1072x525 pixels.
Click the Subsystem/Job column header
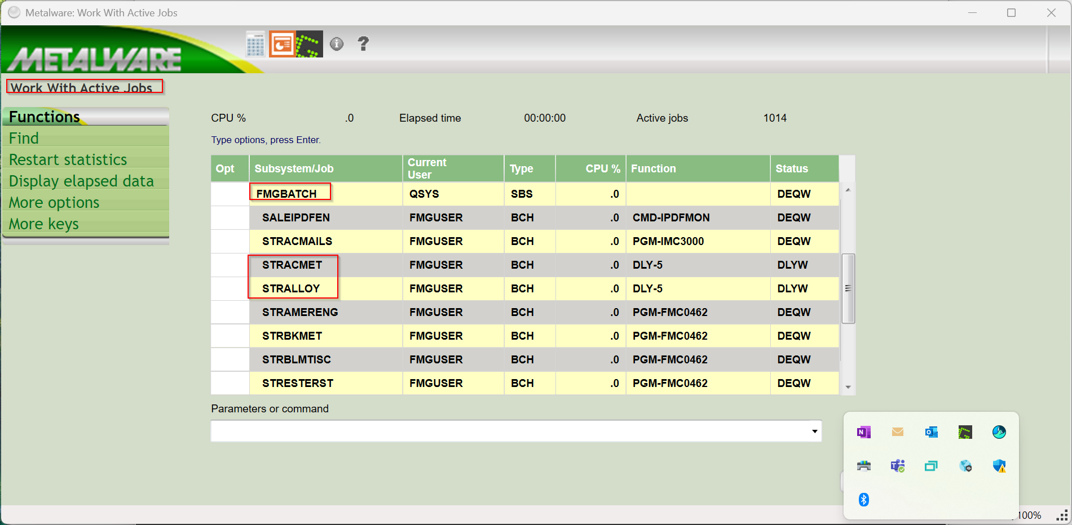coord(326,168)
